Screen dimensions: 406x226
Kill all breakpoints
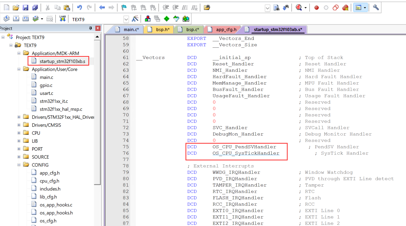pos(345,7)
